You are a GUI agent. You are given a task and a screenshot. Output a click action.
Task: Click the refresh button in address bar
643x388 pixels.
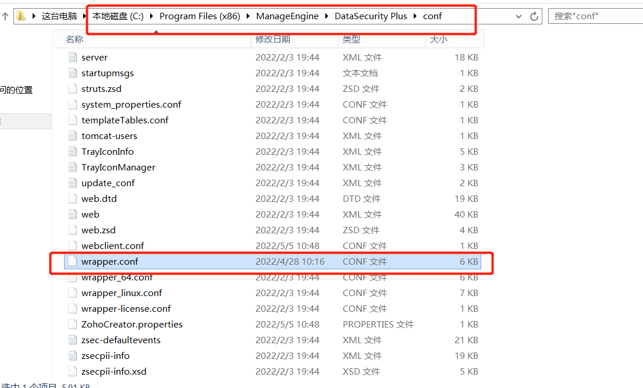(x=534, y=16)
